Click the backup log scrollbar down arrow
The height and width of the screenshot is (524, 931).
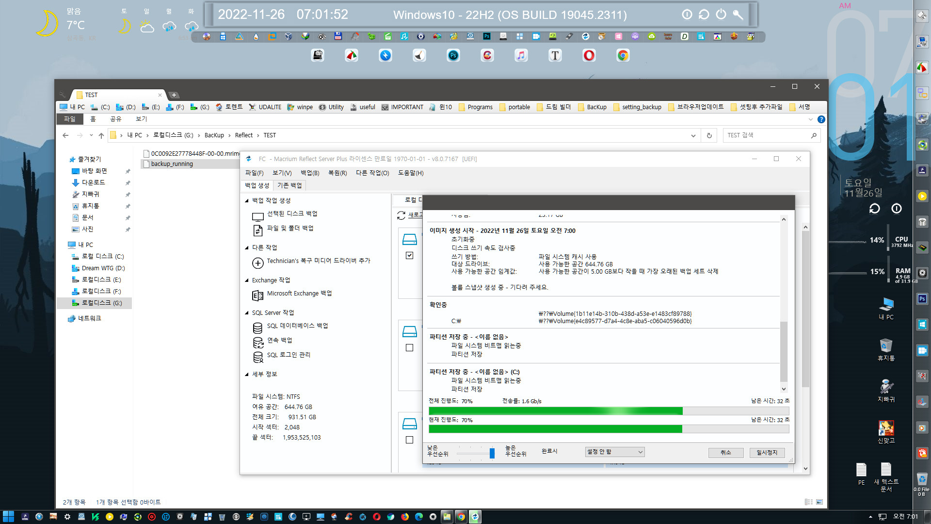784,389
